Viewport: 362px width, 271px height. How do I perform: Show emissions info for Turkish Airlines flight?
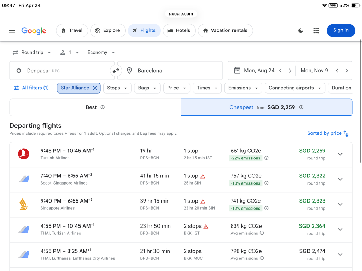pyautogui.click(x=267, y=158)
